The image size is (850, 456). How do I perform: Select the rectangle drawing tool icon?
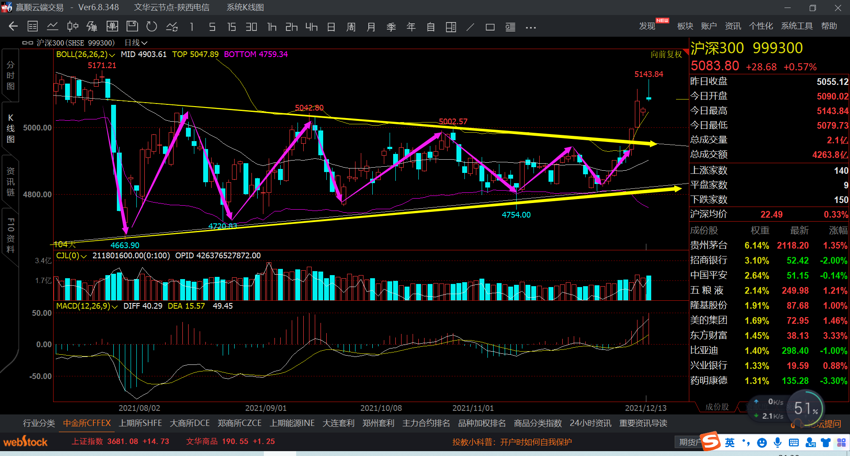click(x=490, y=27)
